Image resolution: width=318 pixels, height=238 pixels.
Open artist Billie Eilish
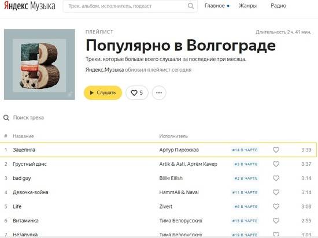pos(171,178)
